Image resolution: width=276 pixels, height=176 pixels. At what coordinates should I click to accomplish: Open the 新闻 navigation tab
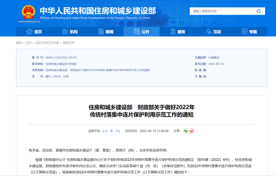pyautogui.click(x=106, y=31)
